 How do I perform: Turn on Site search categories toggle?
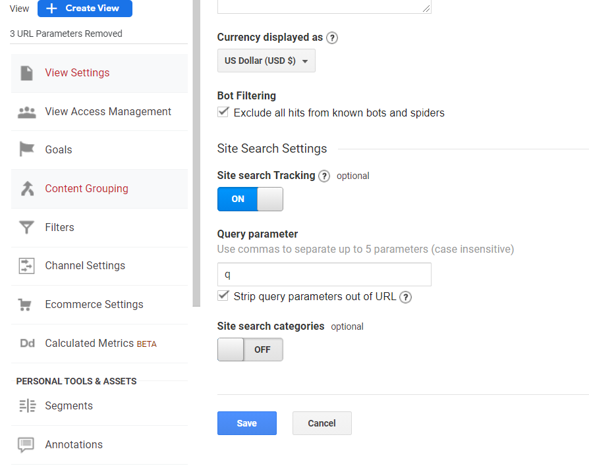250,349
